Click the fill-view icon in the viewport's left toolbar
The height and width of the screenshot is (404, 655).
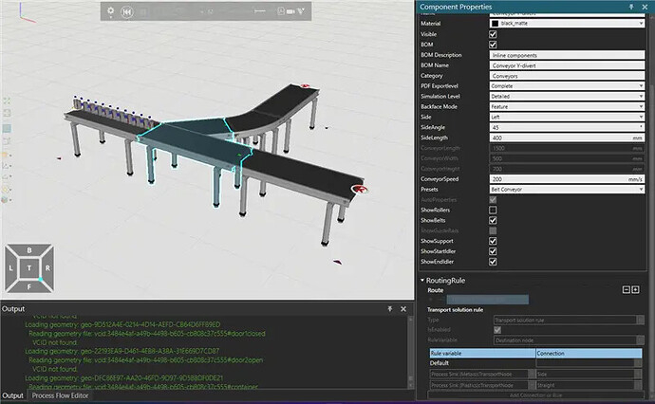(x=7, y=101)
